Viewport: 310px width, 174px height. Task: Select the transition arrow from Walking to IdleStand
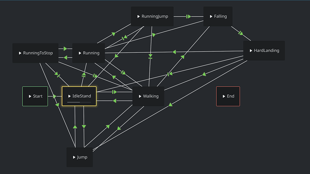coord(115,101)
